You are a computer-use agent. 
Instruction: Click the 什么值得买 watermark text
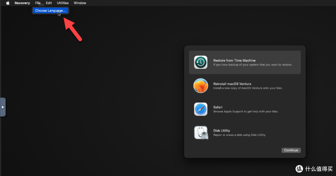pos(319,169)
